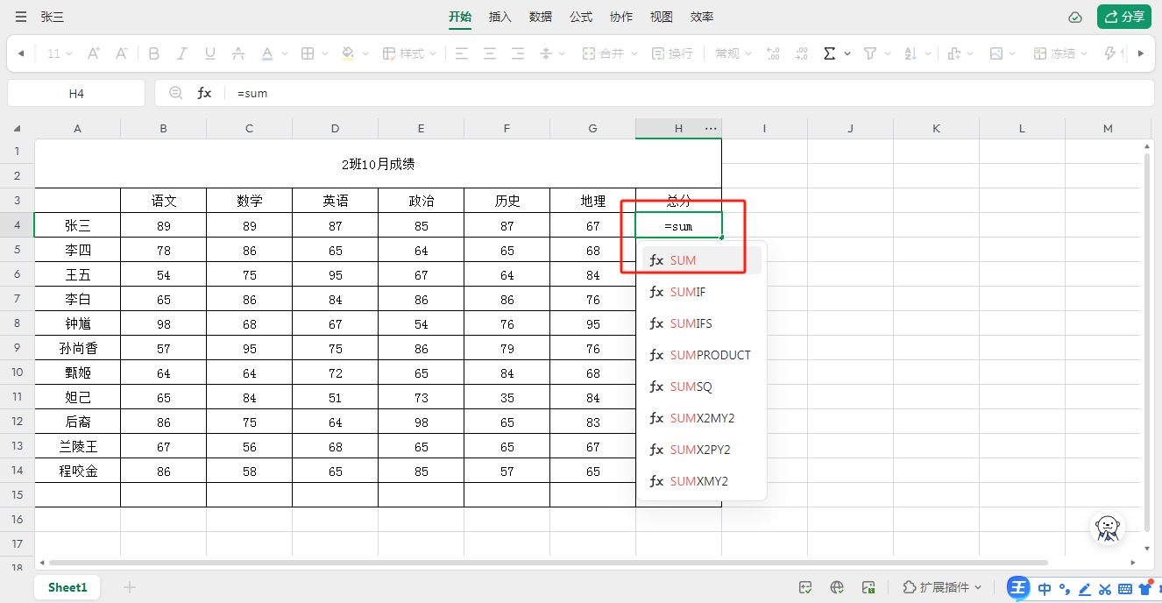1162x603 pixels.
Task: Switch to the 视图 tab
Action: click(x=662, y=17)
